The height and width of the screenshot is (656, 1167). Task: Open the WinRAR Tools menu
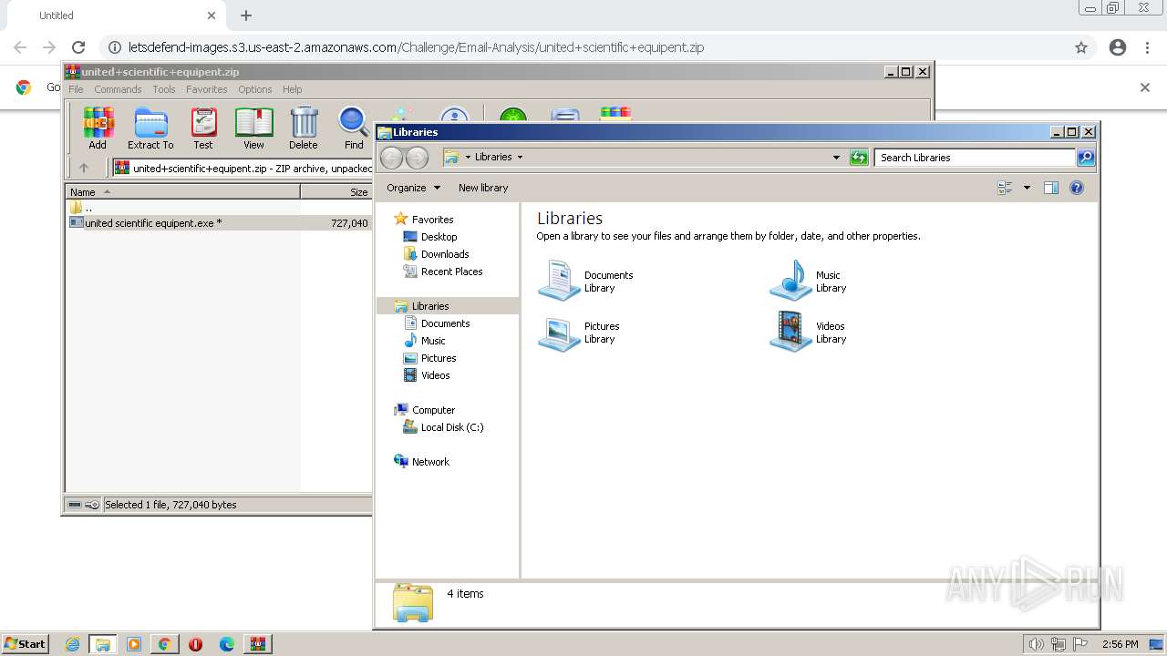[164, 89]
